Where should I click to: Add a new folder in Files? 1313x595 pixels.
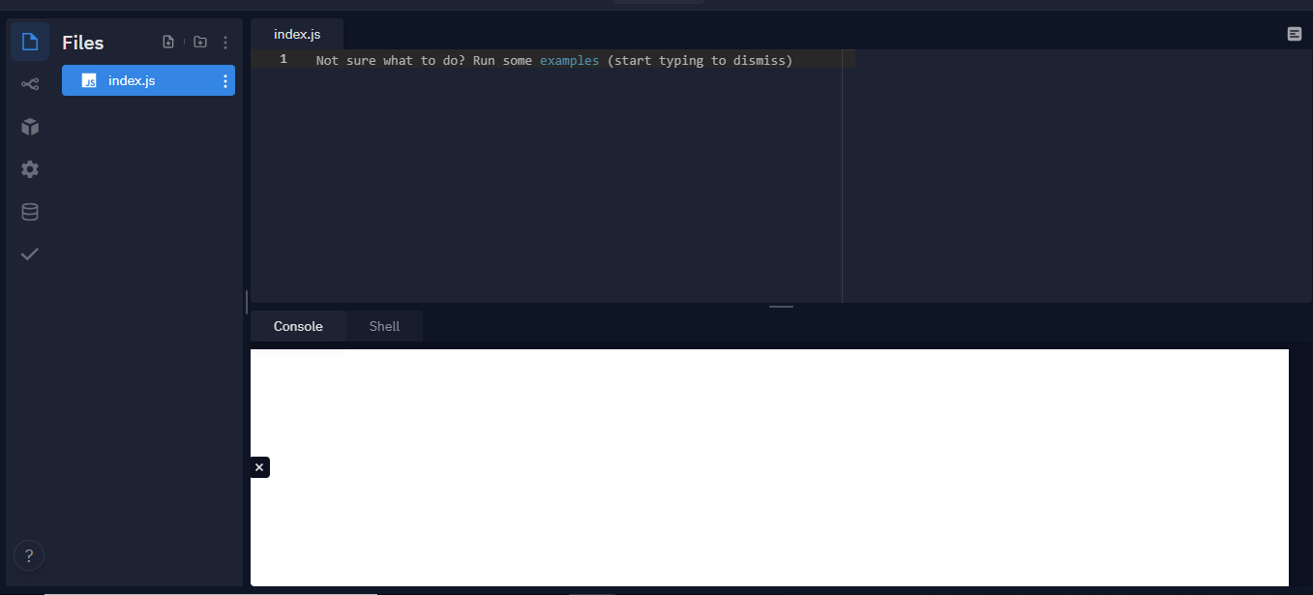200,42
